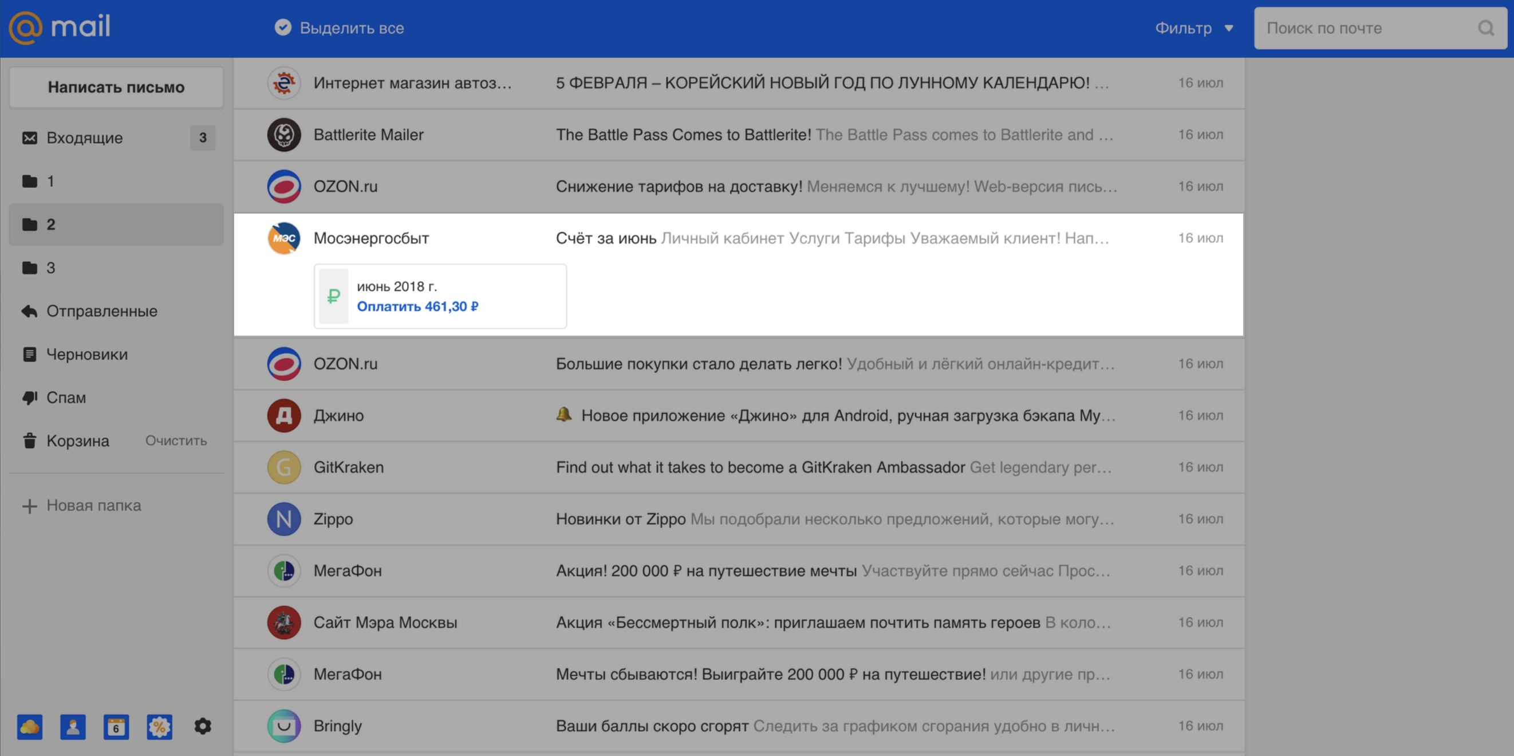
Task: Click the Bringly sender avatar
Action: point(284,726)
